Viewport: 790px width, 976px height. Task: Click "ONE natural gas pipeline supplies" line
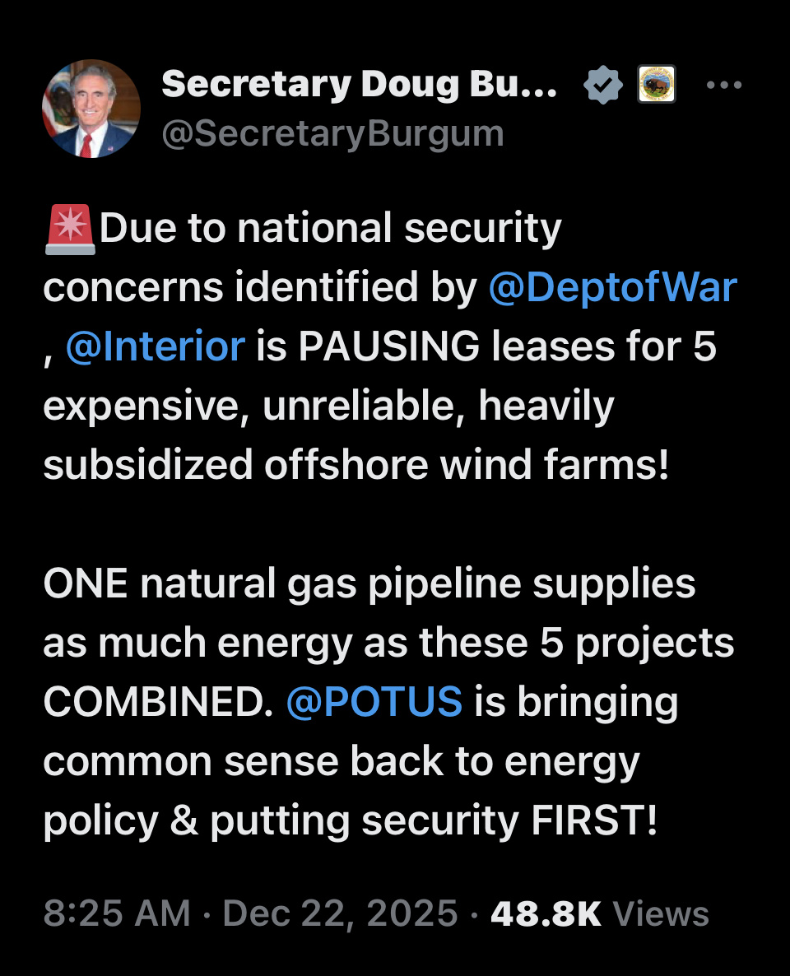tap(369, 583)
